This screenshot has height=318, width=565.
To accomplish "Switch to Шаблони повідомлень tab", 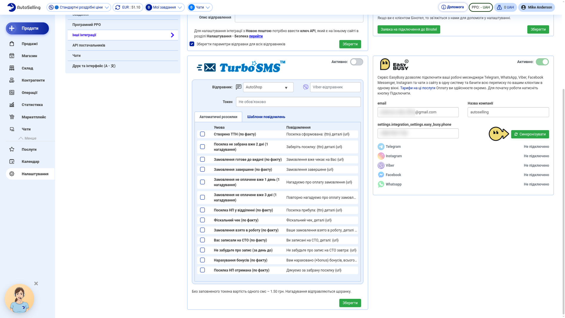I will [266, 117].
